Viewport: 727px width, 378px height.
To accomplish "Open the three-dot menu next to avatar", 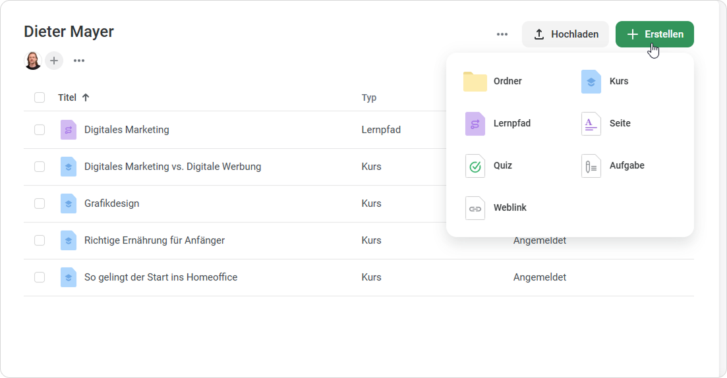I will pos(79,61).
